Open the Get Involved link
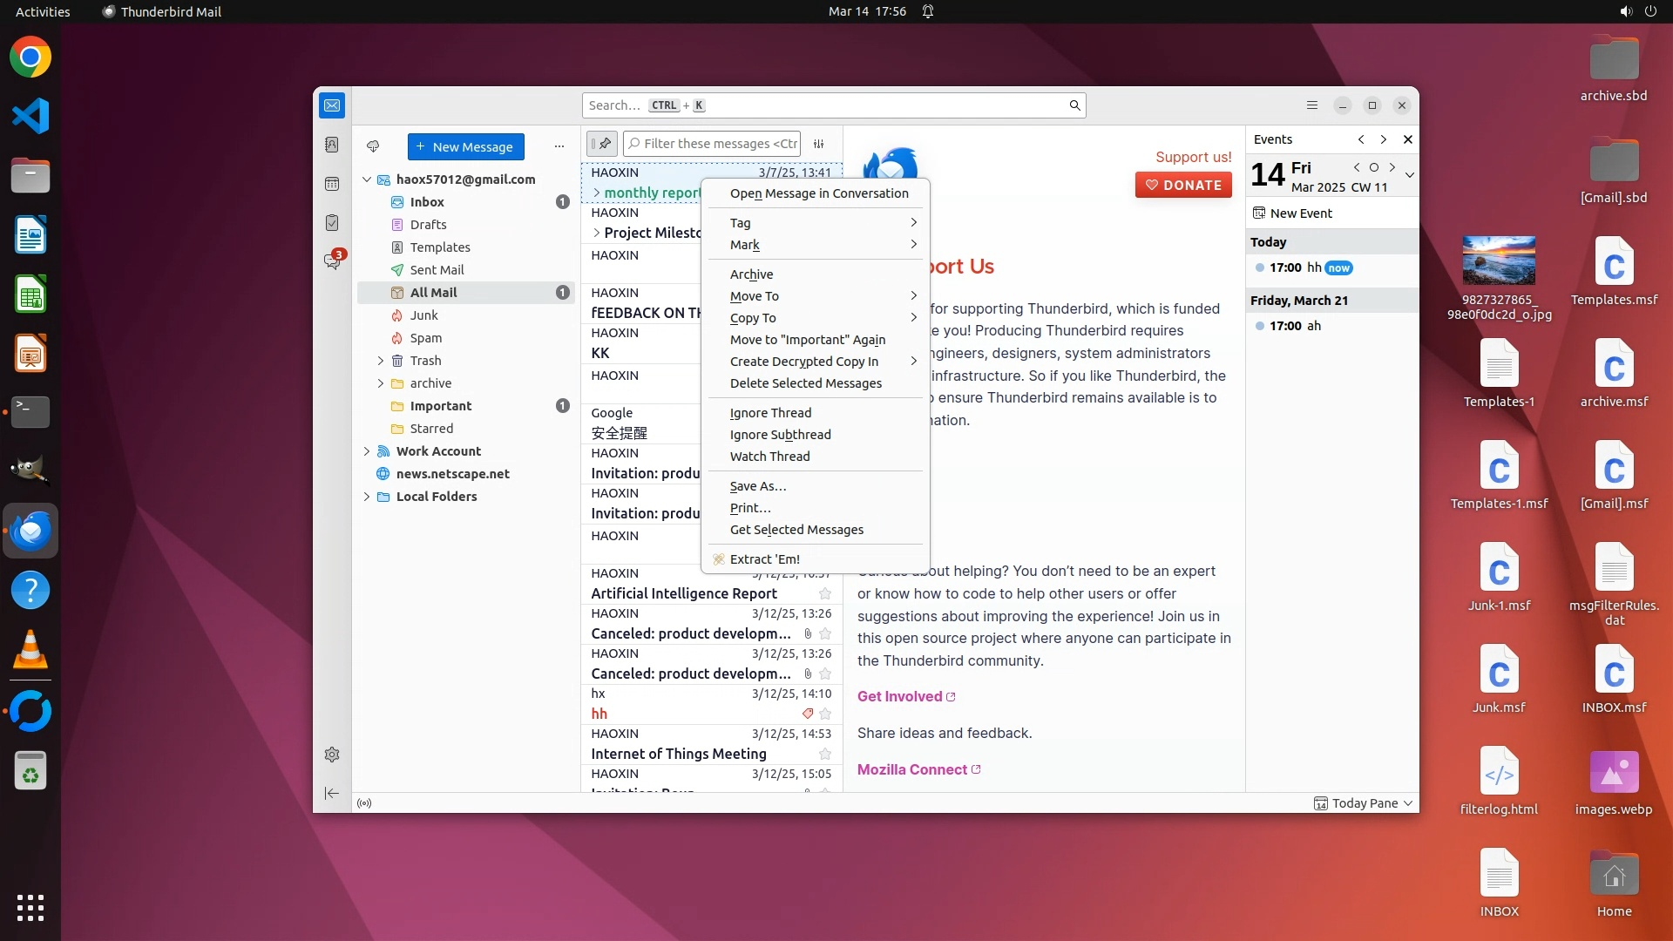This screenshot has height=941, width=1673. pos(900,696)
